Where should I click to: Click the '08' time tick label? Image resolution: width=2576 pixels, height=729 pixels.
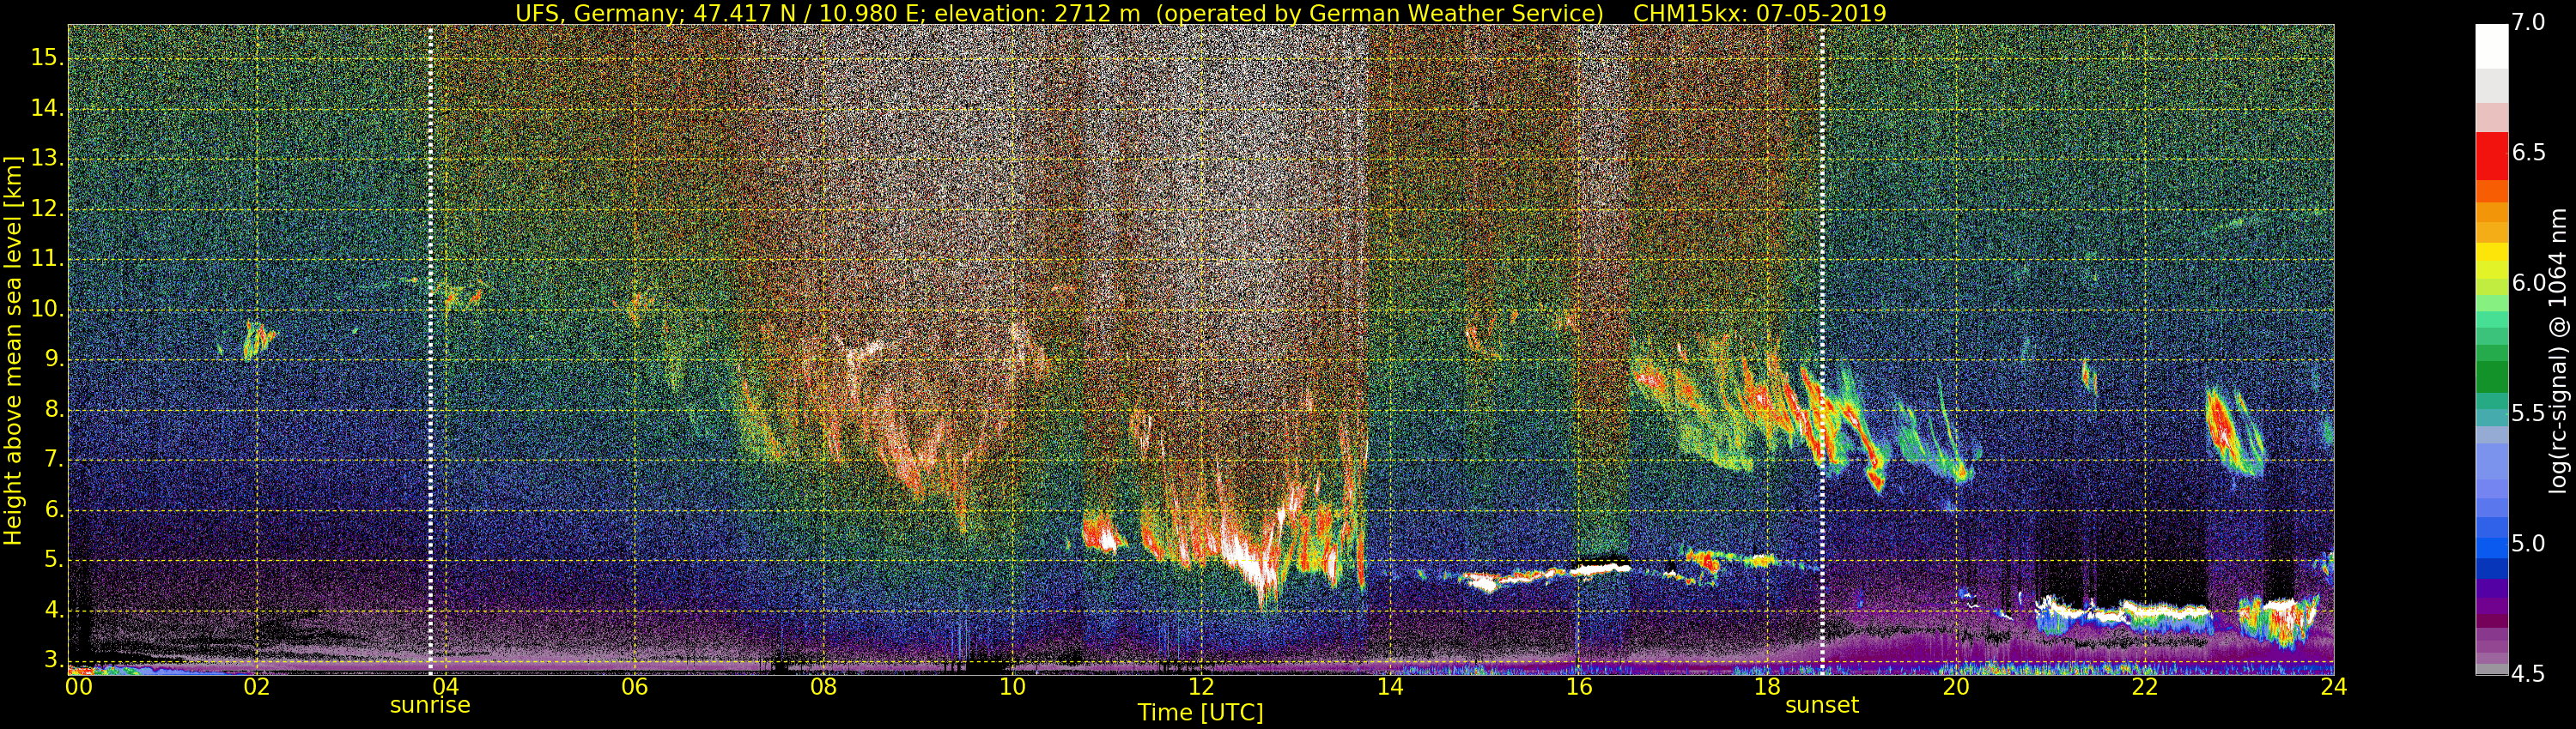823,687
